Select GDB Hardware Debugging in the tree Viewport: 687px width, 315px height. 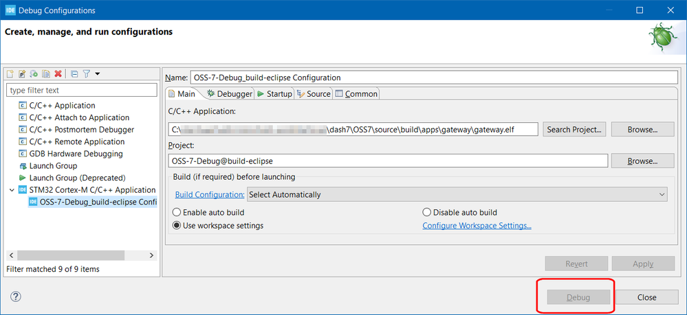coord(76,154)
